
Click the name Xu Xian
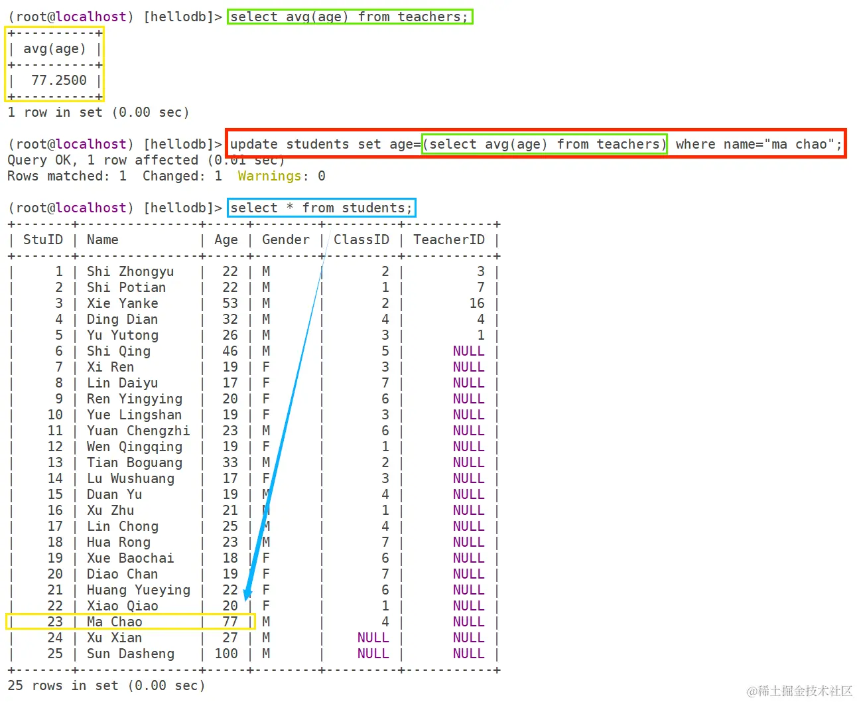coord(114,638)
